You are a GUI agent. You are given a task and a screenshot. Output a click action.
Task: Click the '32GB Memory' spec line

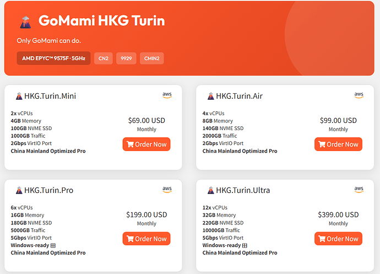coord(219,215)
